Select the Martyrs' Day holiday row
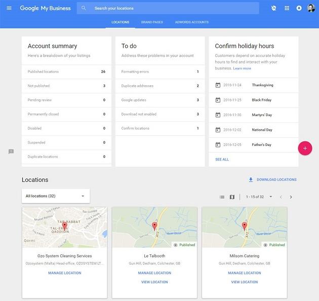This screenshot has width=319, height=301. coord(254,115)
